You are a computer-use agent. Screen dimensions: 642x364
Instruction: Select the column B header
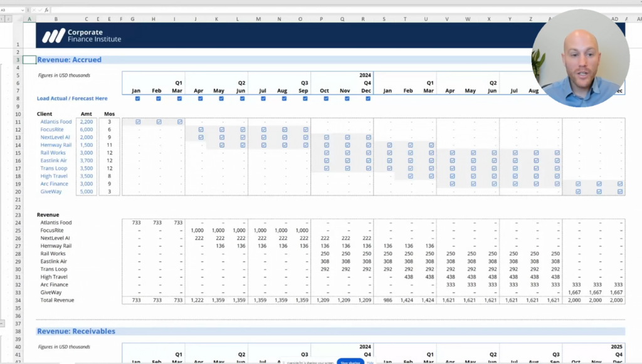pos(56,19)
